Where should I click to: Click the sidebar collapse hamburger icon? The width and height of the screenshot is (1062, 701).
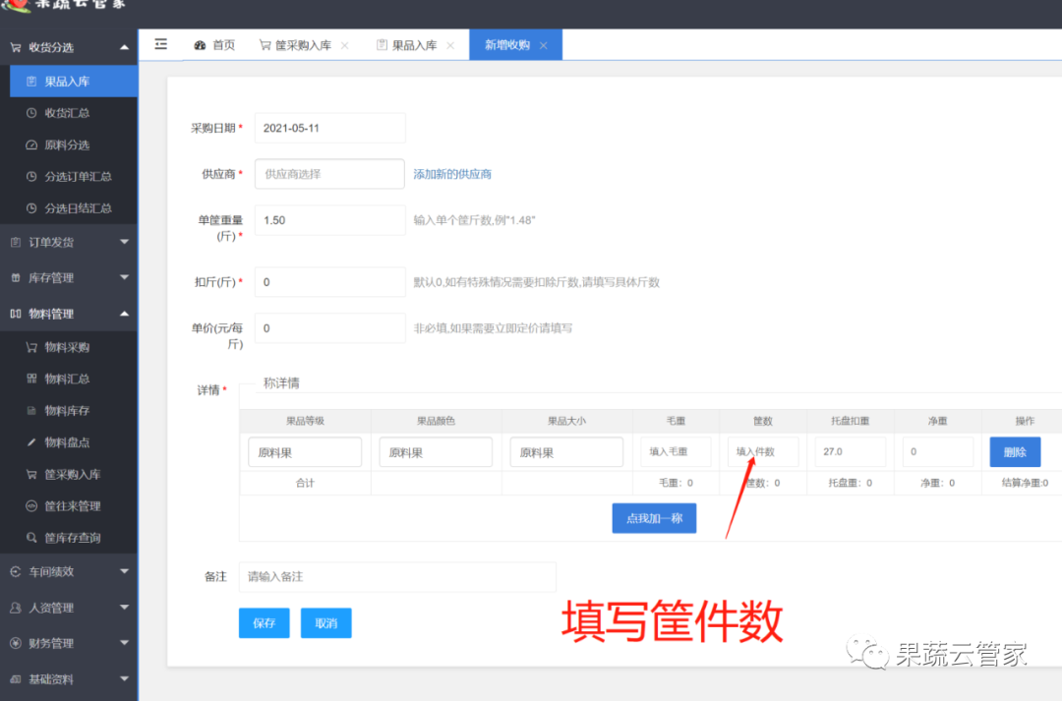[161, 44]
